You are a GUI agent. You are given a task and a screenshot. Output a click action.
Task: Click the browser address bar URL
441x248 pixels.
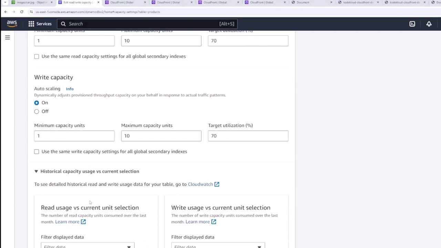click(x=98, y=12)
